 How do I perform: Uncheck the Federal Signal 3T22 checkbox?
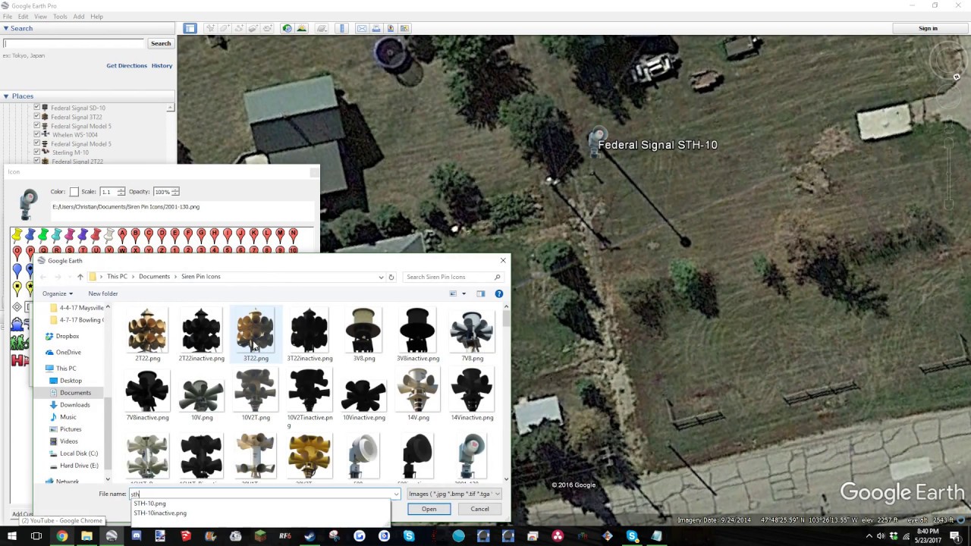click(36, 117)
